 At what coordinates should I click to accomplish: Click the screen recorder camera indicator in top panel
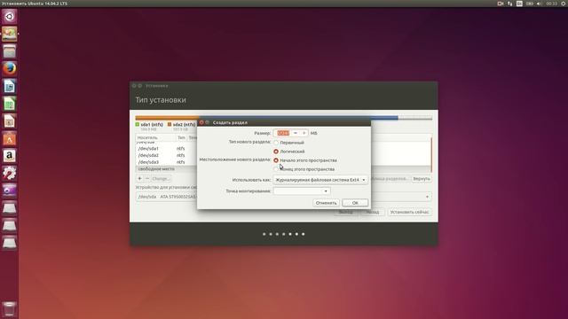point(501,4)
